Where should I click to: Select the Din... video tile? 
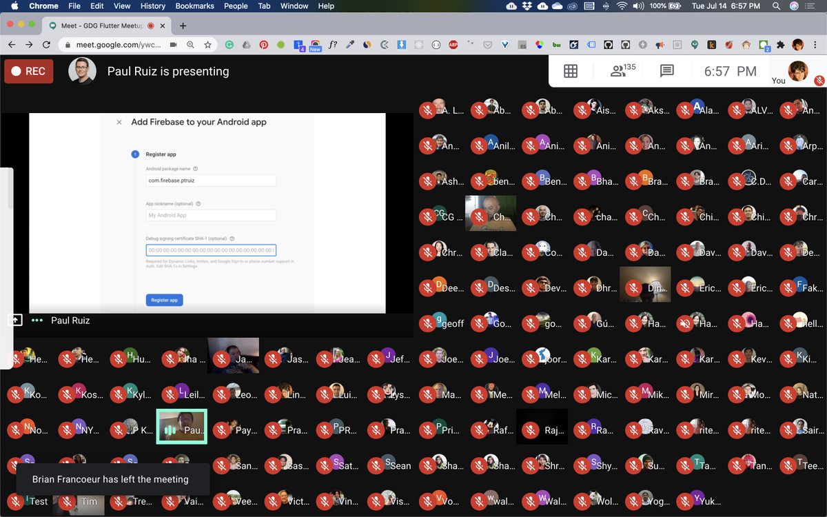pyautogui.click(x=645, y=284)
